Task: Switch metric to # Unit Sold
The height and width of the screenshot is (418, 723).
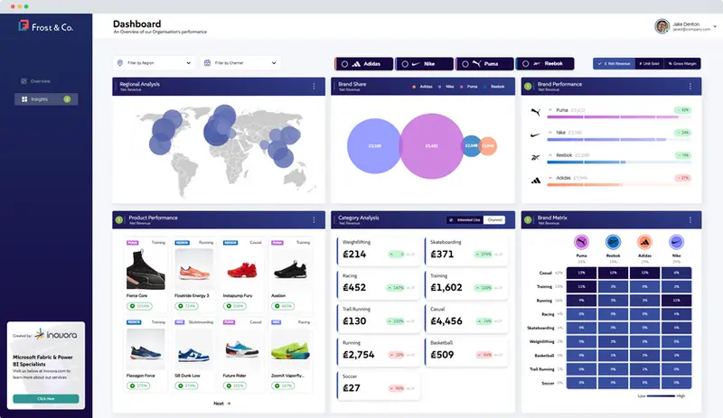Action: click(649, 63)
